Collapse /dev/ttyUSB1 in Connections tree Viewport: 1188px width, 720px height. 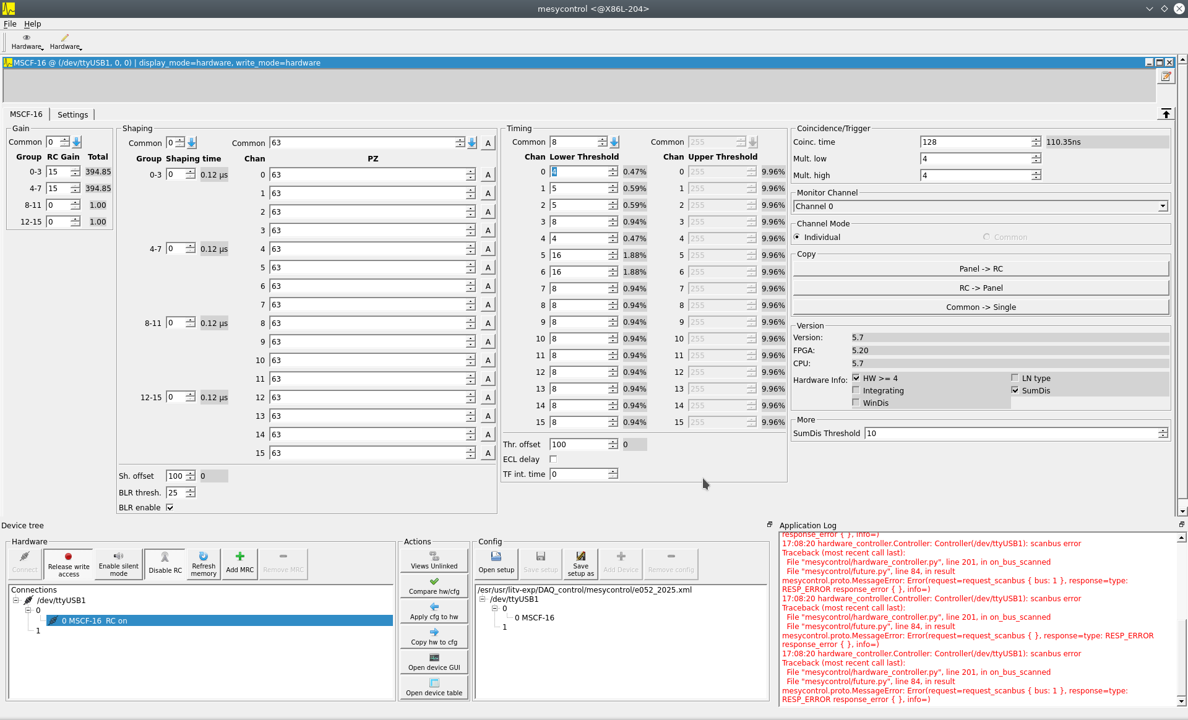15,600
